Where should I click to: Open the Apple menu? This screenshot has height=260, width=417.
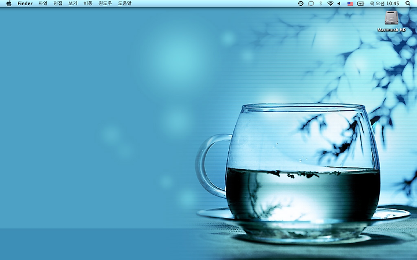[x=9, y=3]
